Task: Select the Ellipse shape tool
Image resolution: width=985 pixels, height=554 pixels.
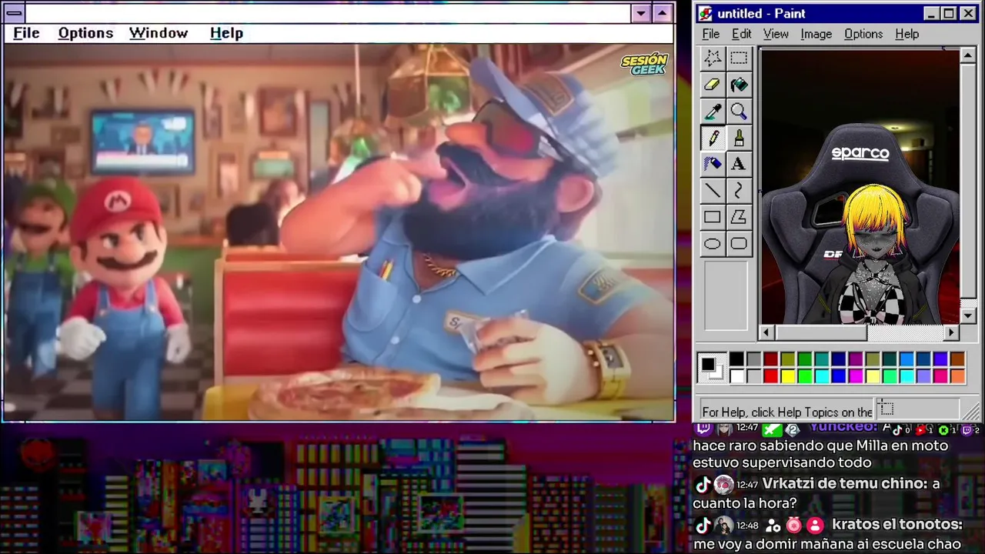Action: pos(713,244)
